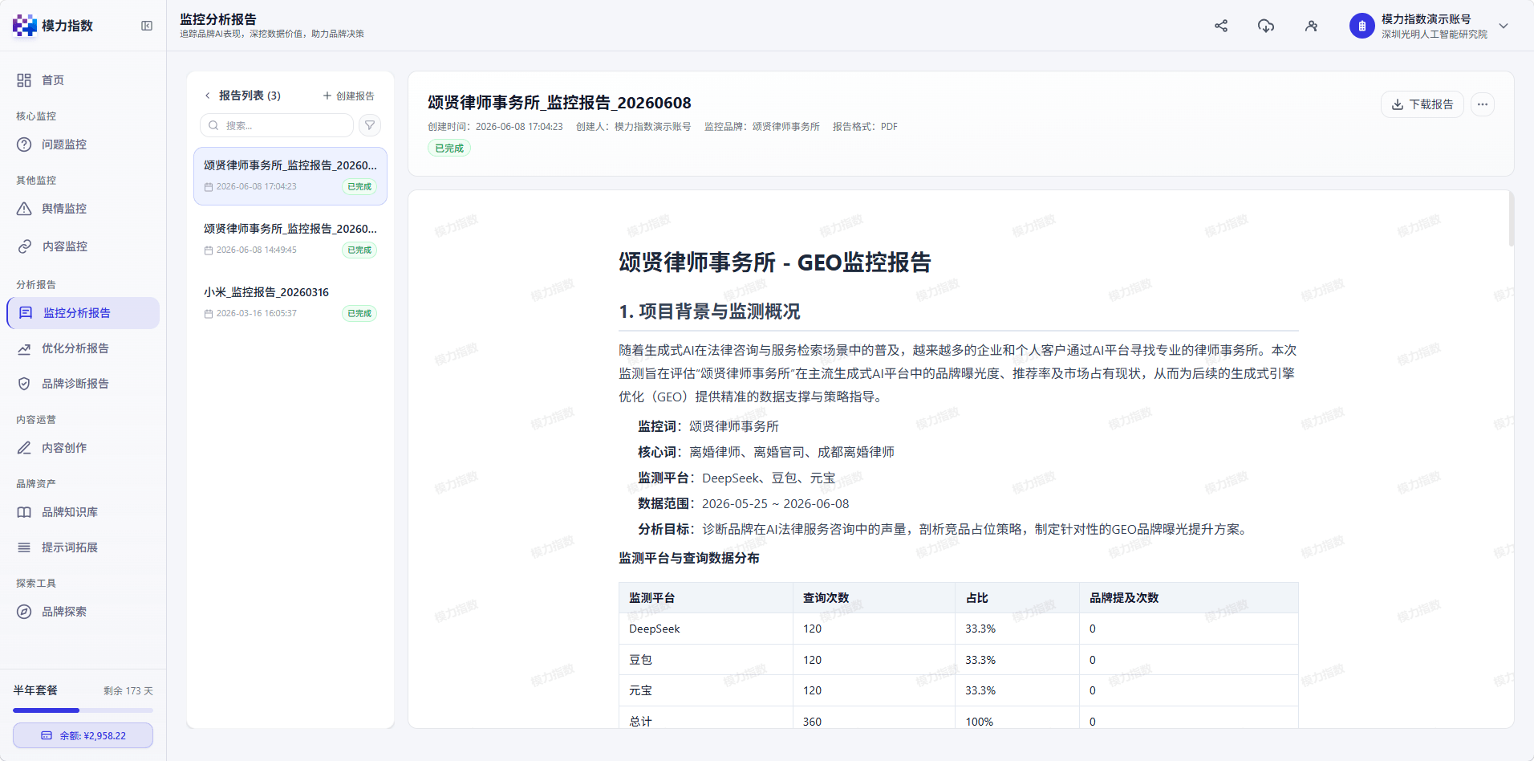Open 提示词拓展 in the sidebar

point(83,547)
